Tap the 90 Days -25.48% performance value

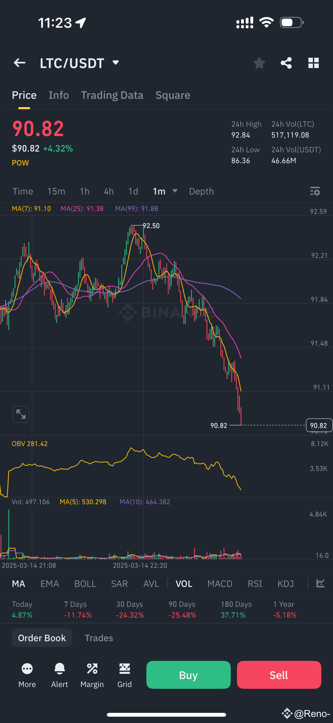(183, 615)
